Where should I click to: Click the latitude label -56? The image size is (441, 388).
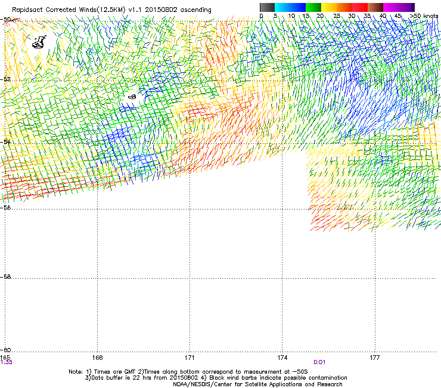tap(5, 207)
